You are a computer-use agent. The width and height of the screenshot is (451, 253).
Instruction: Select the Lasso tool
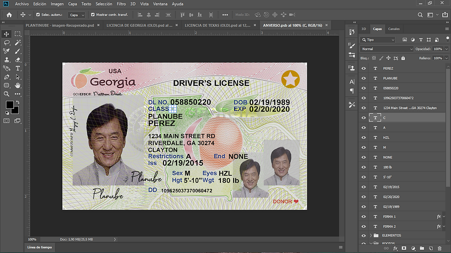(x=6, y=43)
